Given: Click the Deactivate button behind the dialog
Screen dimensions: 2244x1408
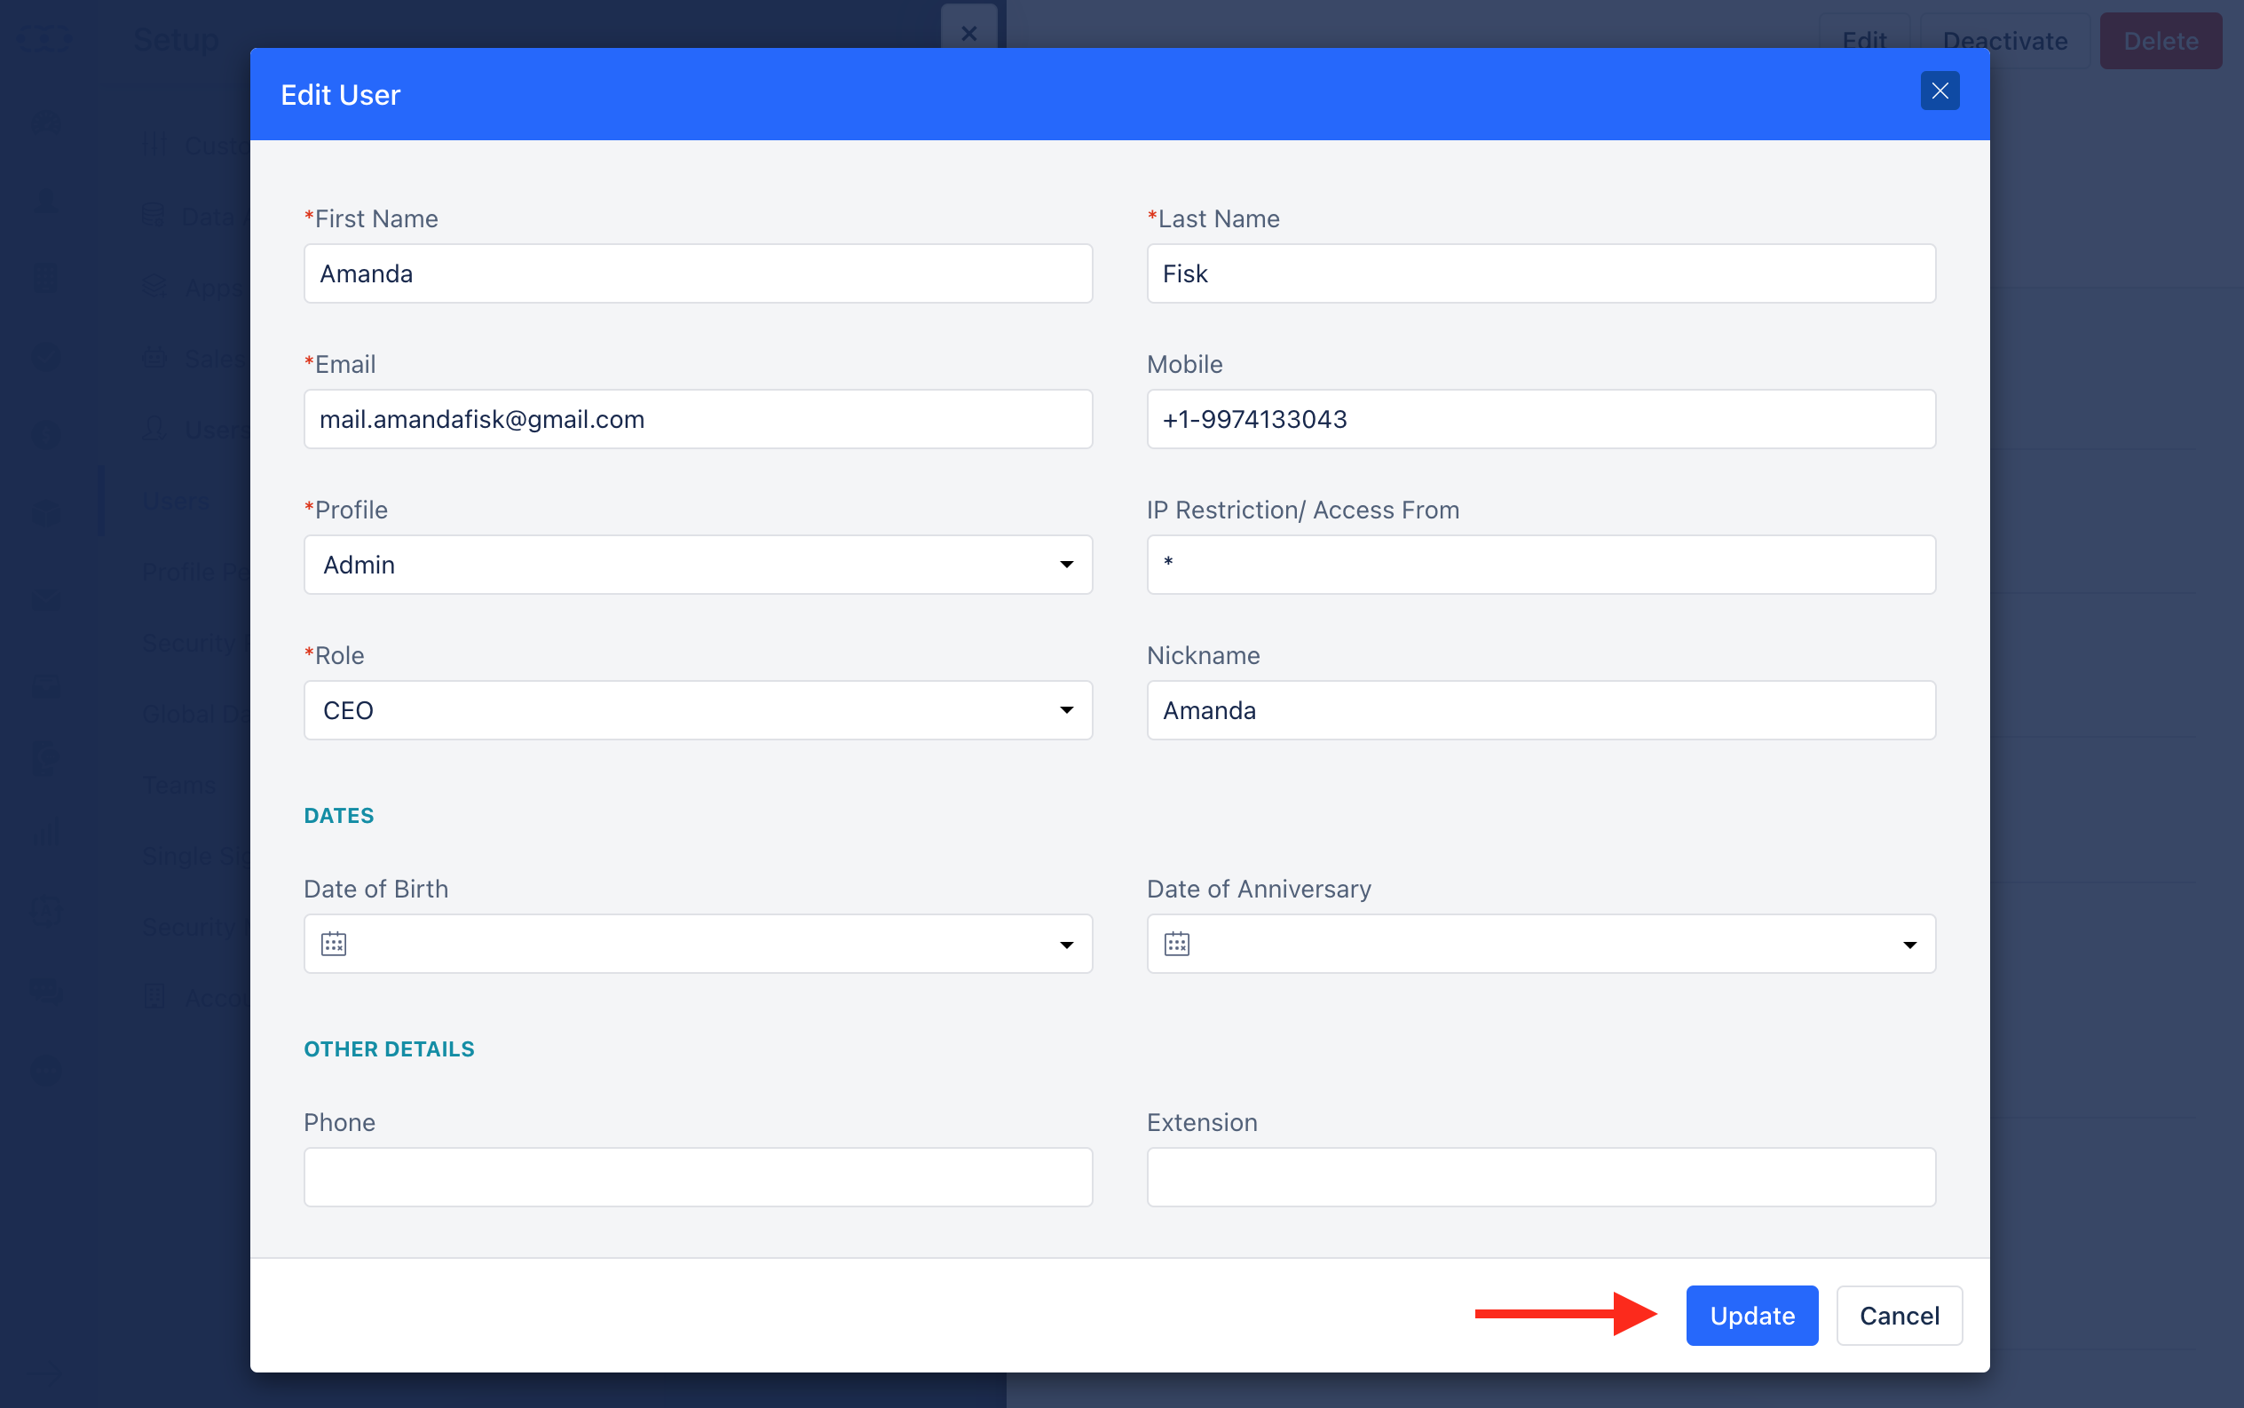Looking at the screenshot, I should click(2003, 41).
